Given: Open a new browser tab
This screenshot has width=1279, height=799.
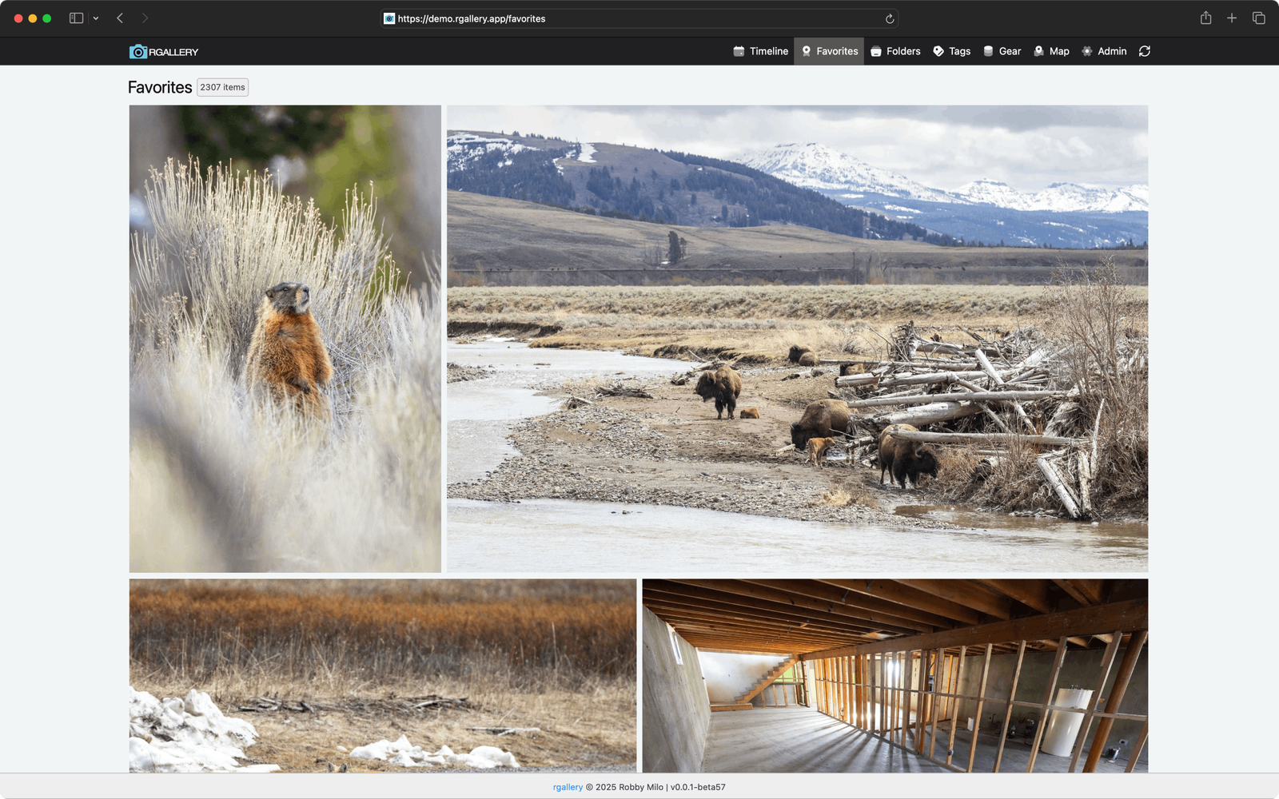Looking at the screenshot, I should point(1232,18).
